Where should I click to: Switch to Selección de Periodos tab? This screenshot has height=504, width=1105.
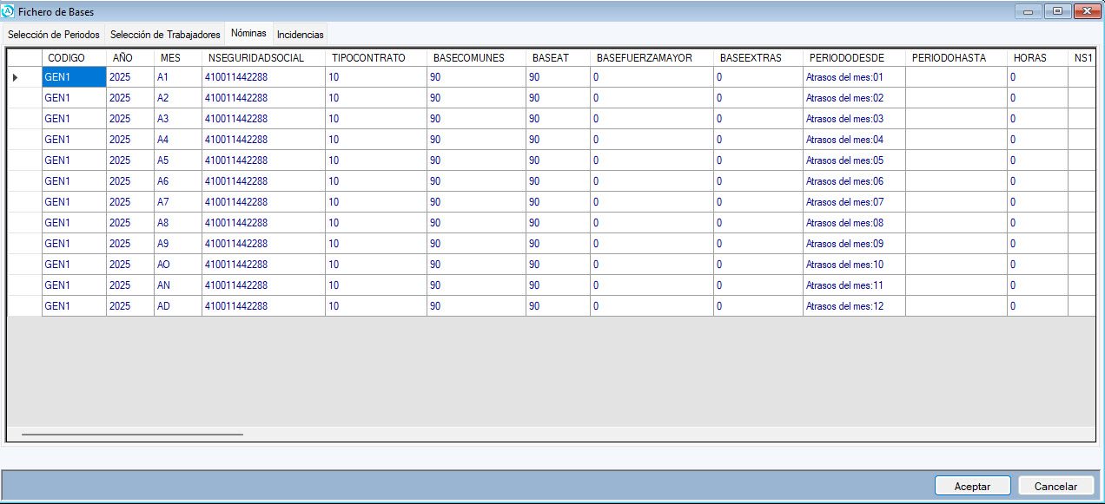click(x=54, y=35)
